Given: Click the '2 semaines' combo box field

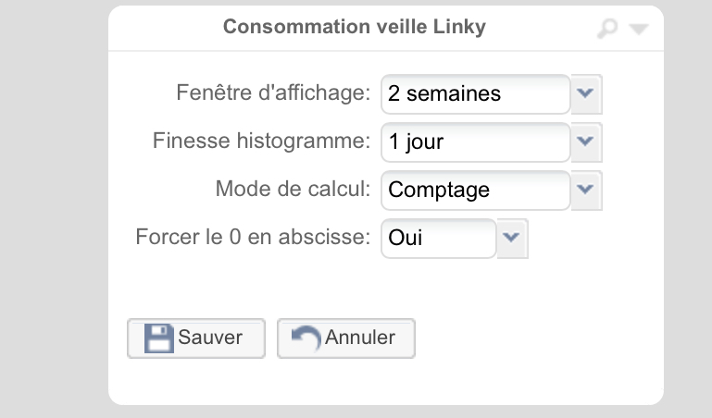Looking at the screenshot, I should point(475,93).
